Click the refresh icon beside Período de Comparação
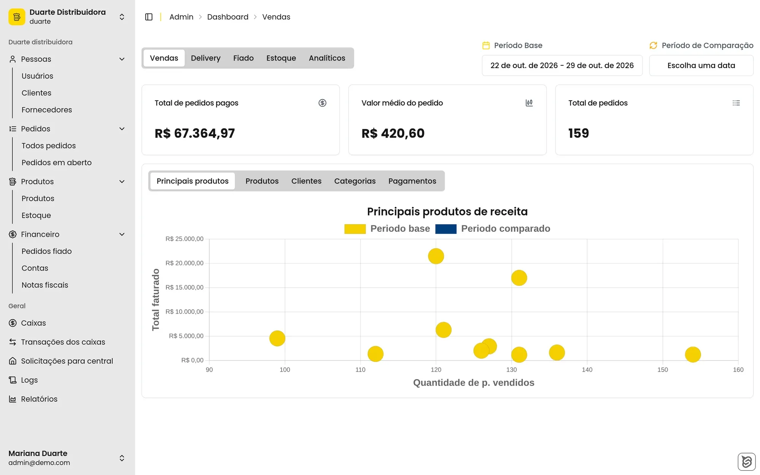This screenshot has height=475, width=760. [x=653, y=45]
